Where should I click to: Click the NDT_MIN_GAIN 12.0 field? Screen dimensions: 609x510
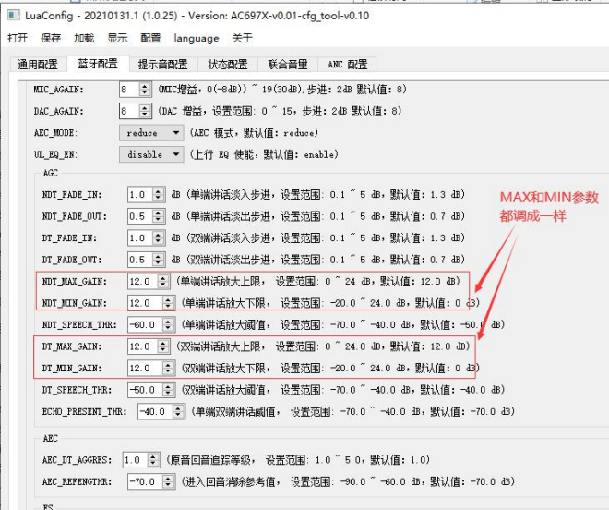145,303
